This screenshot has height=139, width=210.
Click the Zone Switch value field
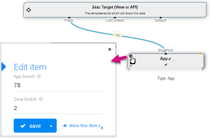58,108
